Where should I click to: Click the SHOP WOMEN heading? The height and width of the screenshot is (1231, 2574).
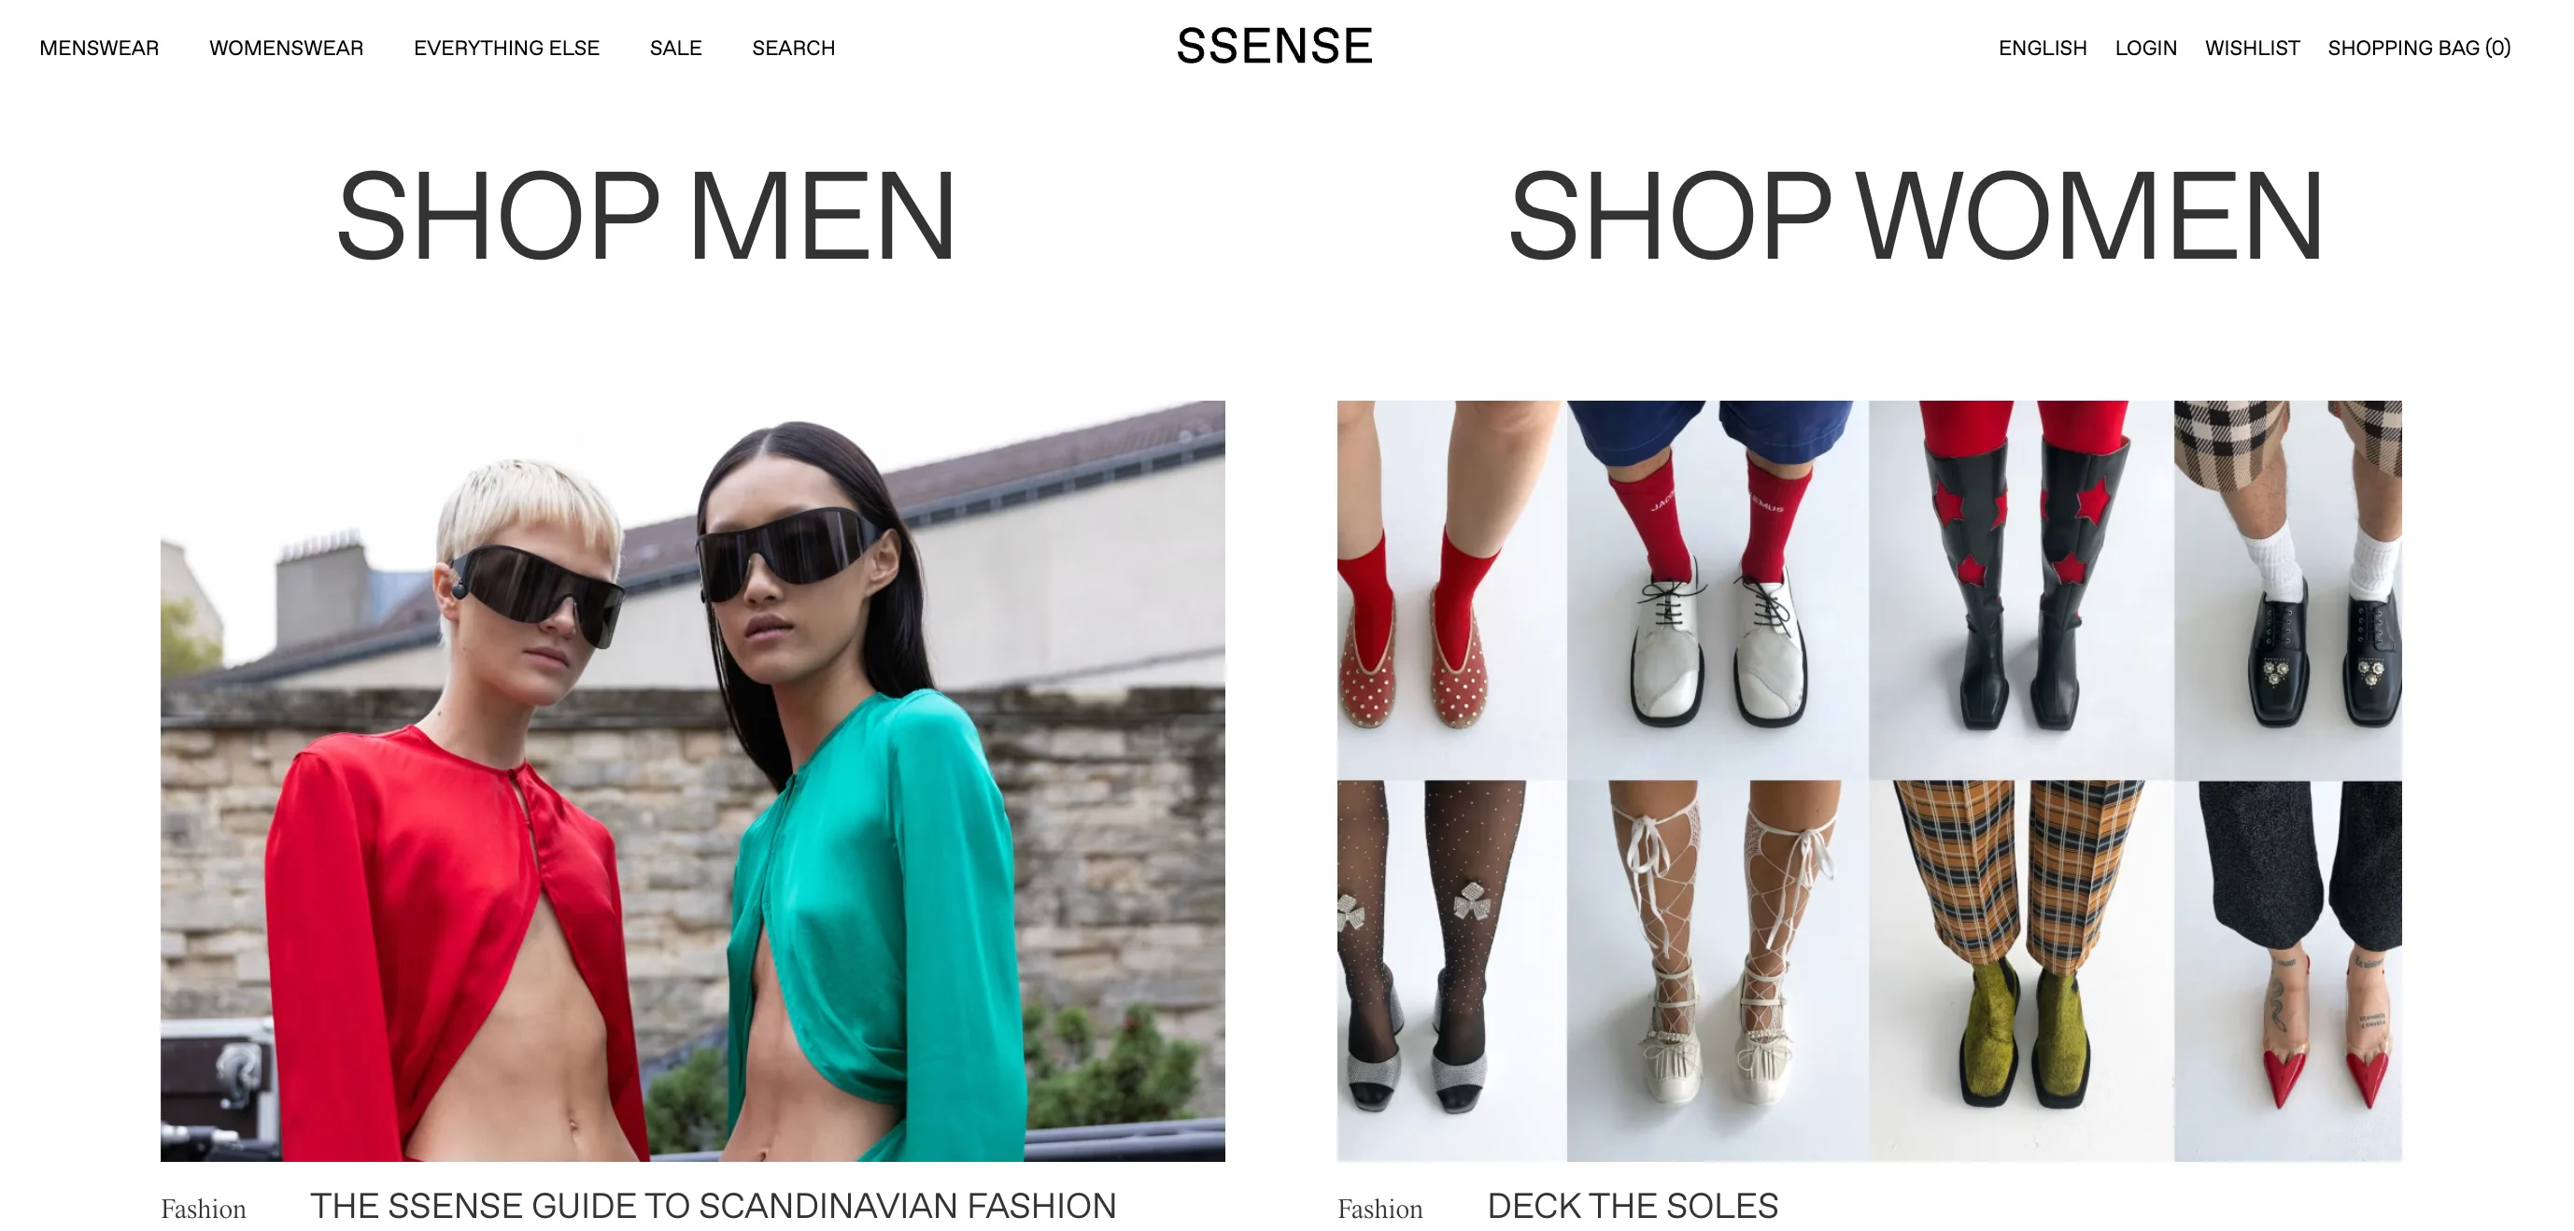tap(1916, 217)
